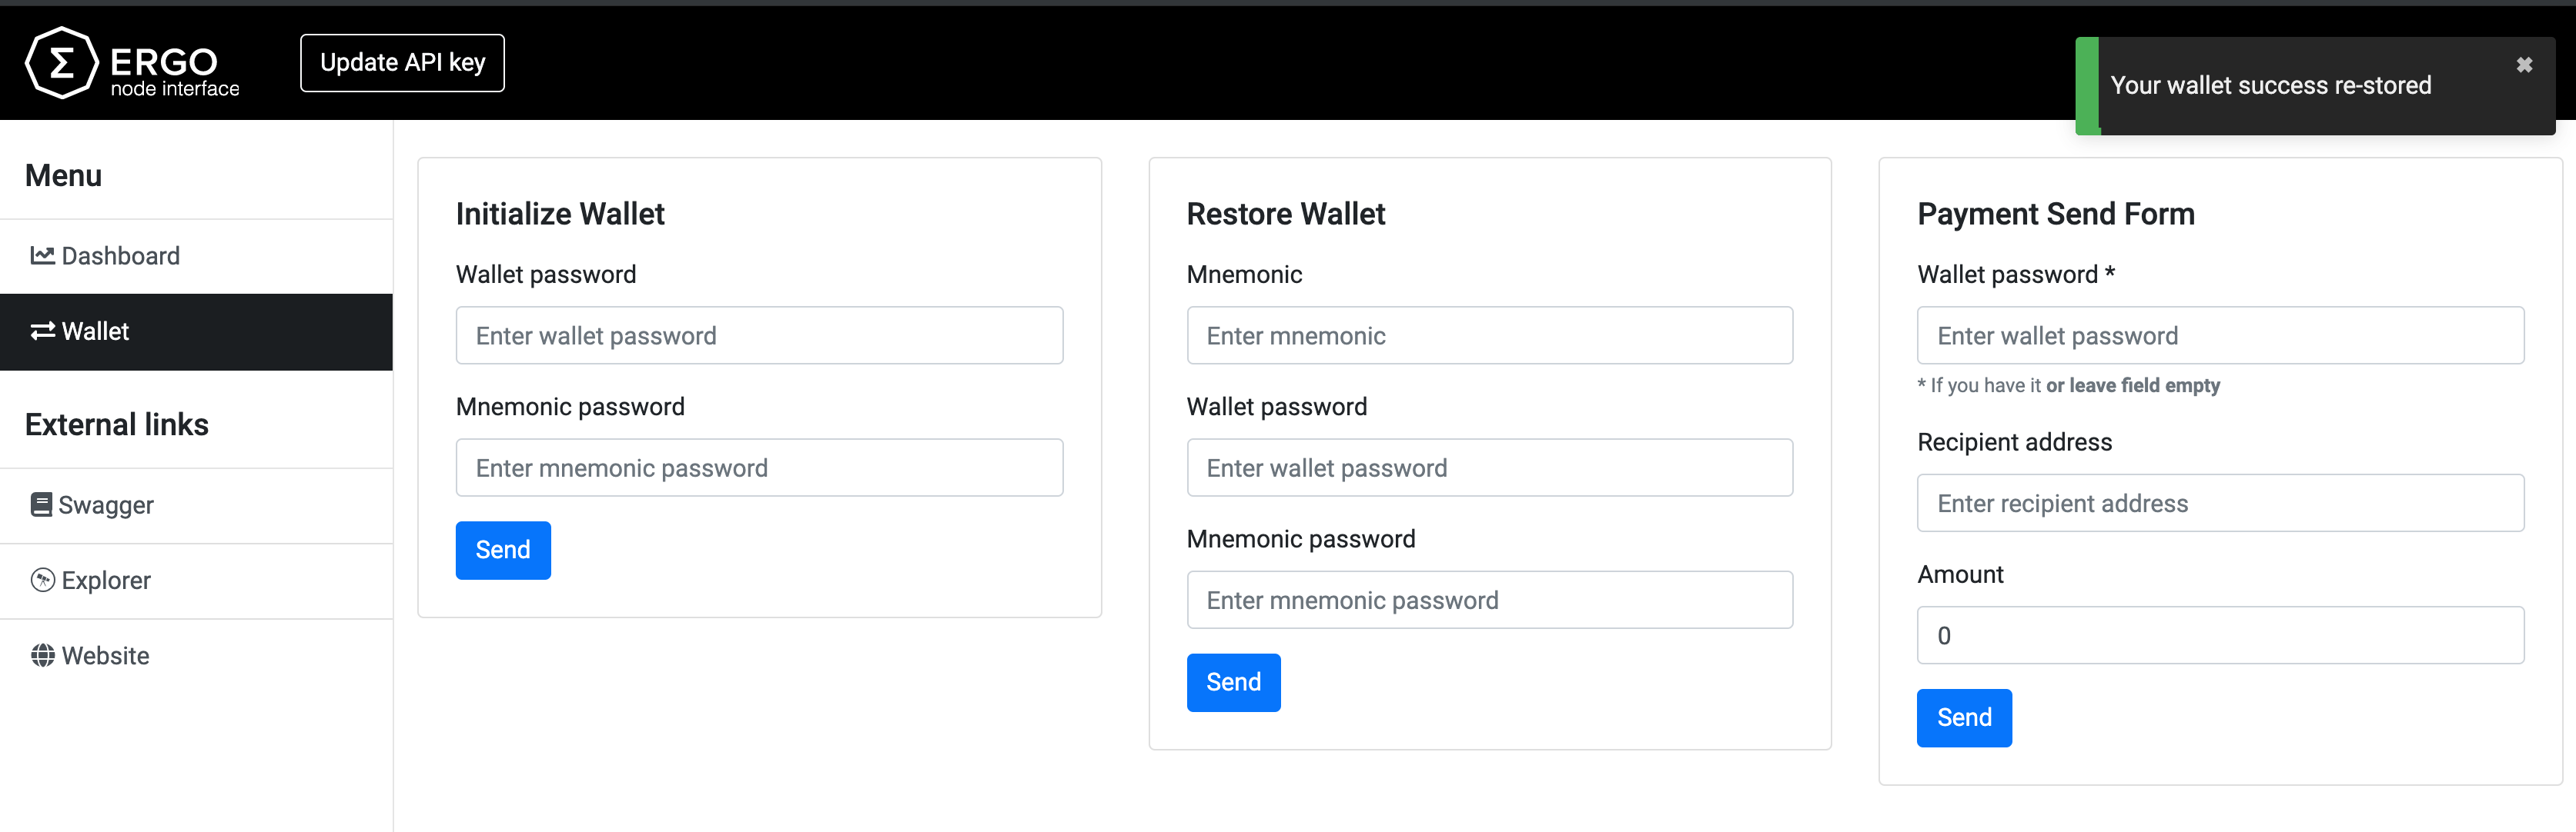The image size is (2576, 832).
Task: Click the Explorer telescope icon
Action: 41,579
